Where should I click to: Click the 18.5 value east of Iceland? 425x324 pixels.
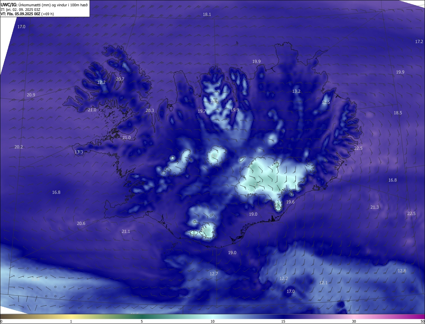tap(398, 113)
